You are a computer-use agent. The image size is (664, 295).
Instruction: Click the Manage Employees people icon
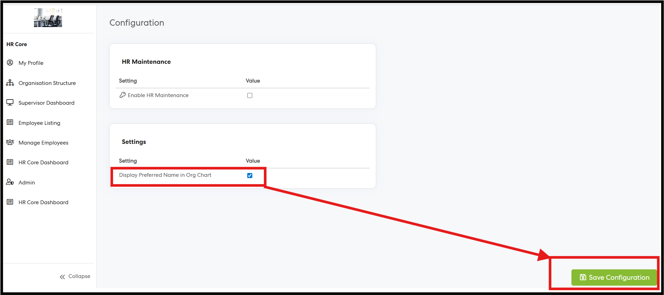10,142
